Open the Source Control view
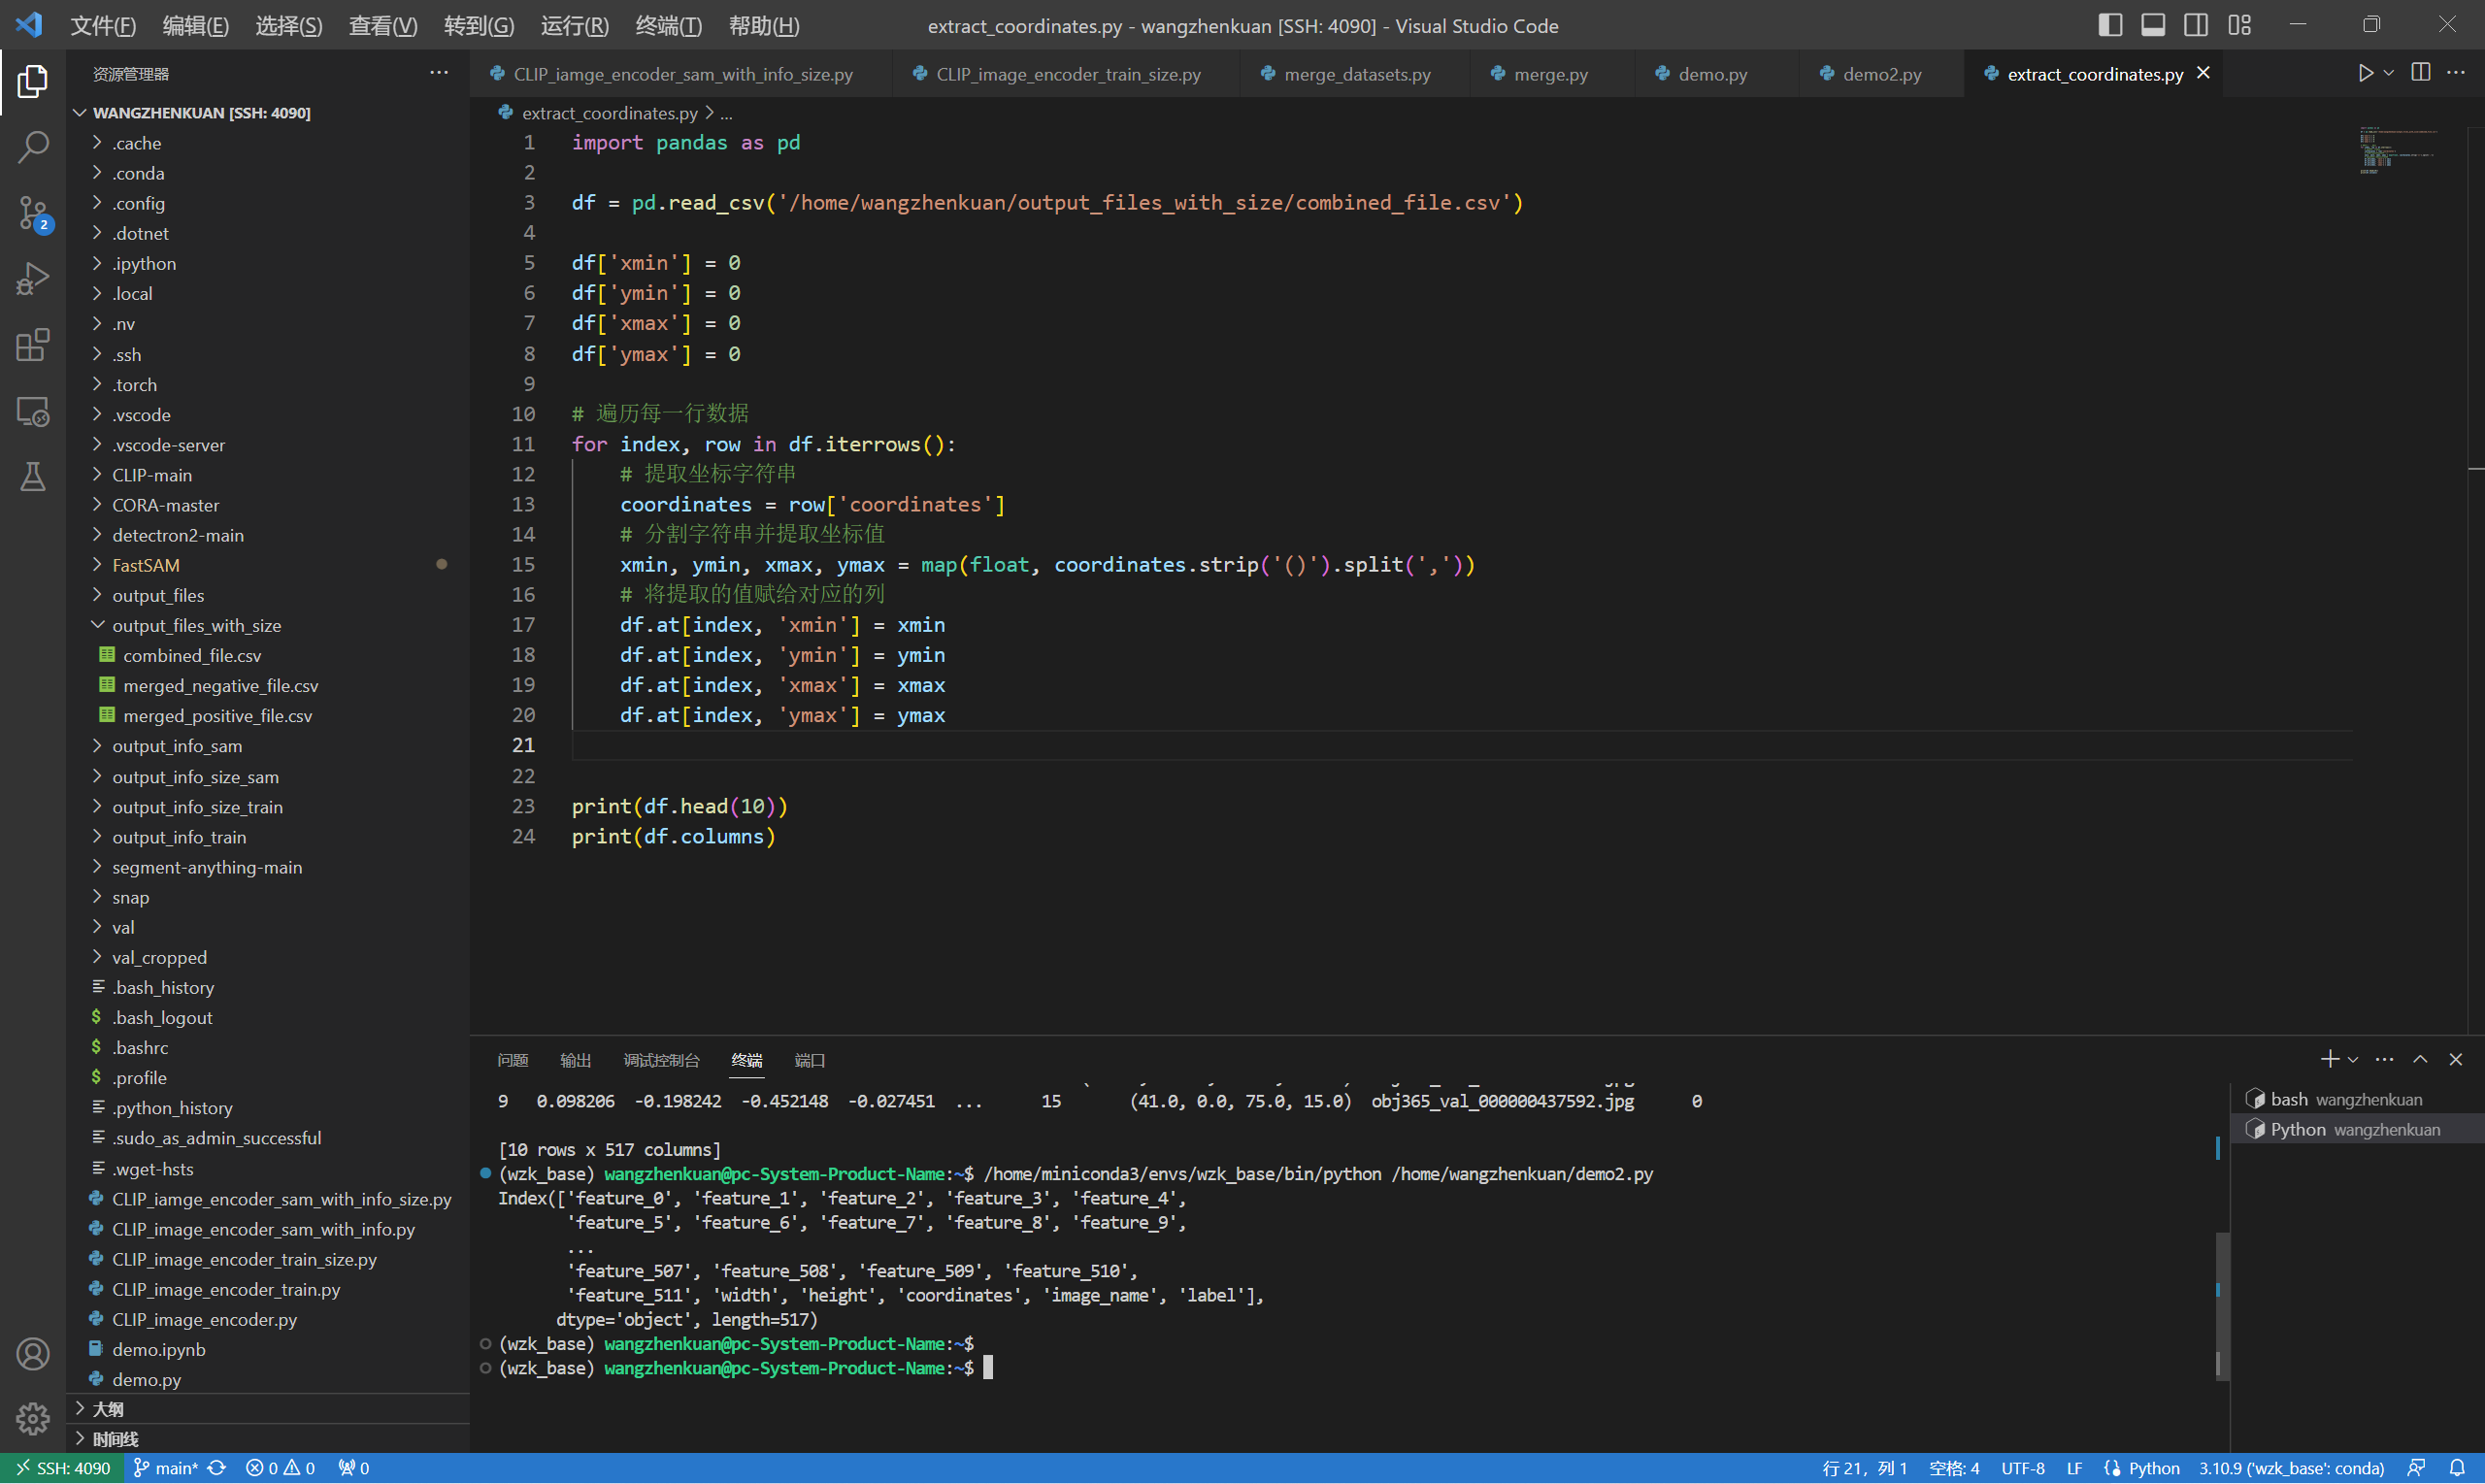2485x1484 pixels. pos(33,213)
